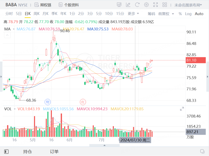Image resolution: width=209 pixels, height=156 pixels.
Task: Open the 未命名图表布局 layout dropdown
Action: [x=188, y=5]
